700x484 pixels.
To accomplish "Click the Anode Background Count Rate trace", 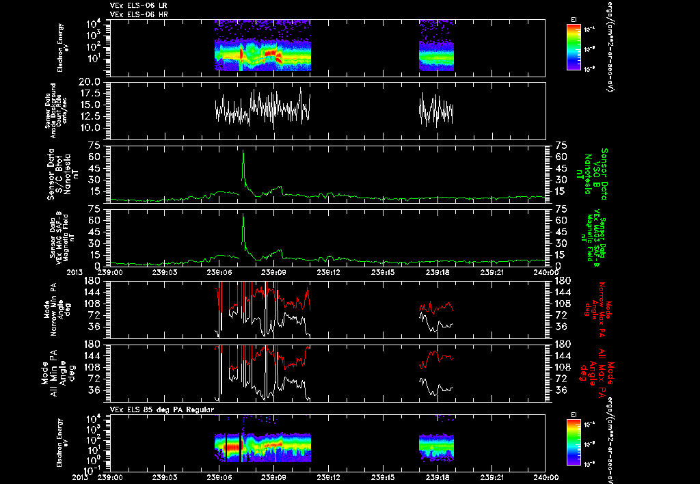I will click(x=262, y=107).
